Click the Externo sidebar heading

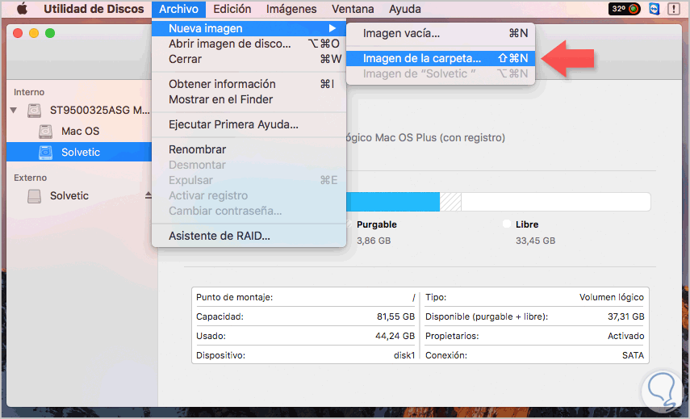pyautogui.click(x=30, y=178)
